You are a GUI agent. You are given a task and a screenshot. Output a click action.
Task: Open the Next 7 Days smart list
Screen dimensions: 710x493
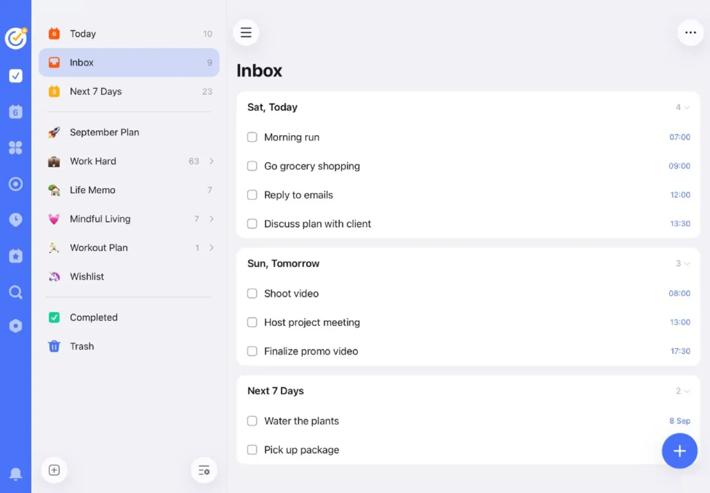point(129,91)
